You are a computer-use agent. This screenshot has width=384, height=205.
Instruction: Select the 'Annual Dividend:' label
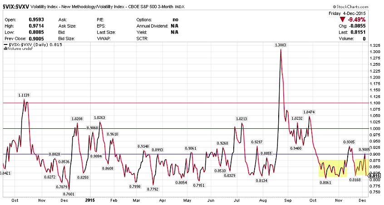[x=152, y=26]
